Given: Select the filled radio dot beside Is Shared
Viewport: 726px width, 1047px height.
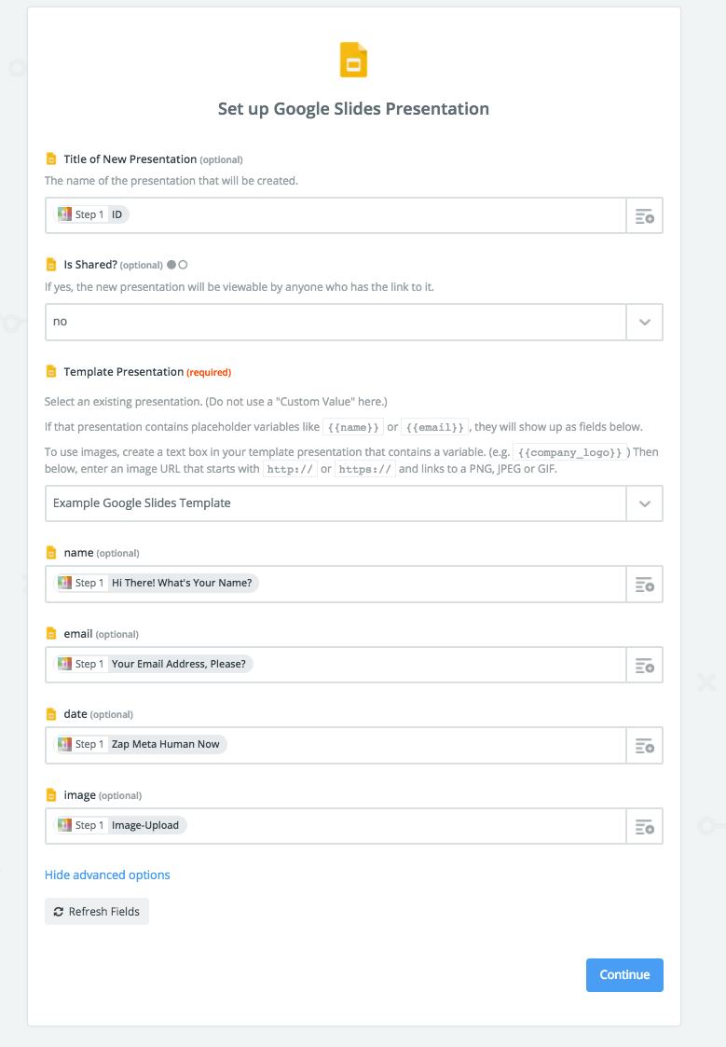Looking at the screenshot, I should 171,265.
